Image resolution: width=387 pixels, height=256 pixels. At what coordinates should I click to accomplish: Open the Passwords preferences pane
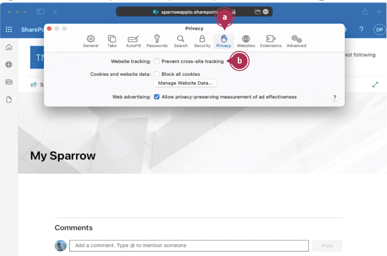(157, 41)
